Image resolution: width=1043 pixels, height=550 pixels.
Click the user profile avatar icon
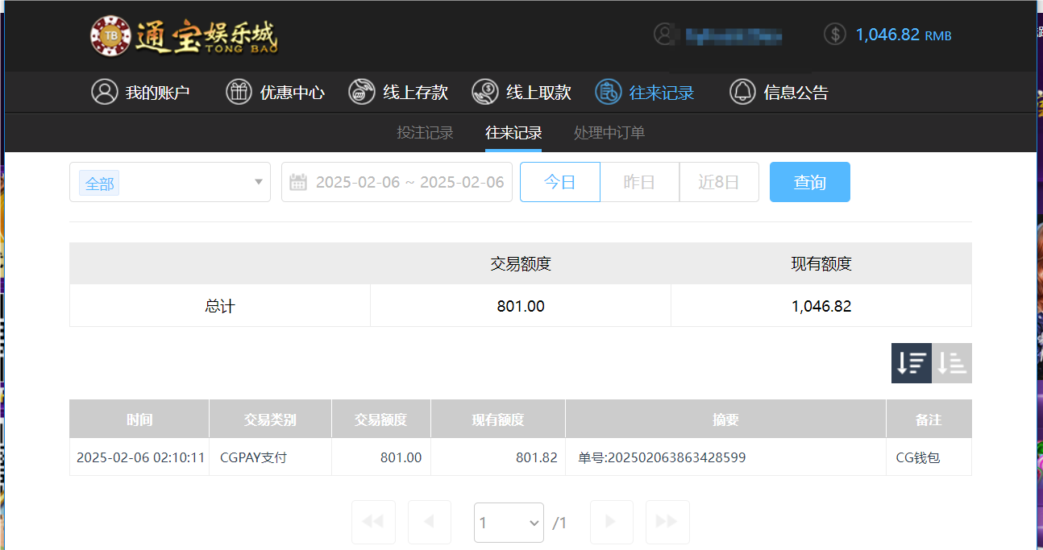(x=664, y=35)
